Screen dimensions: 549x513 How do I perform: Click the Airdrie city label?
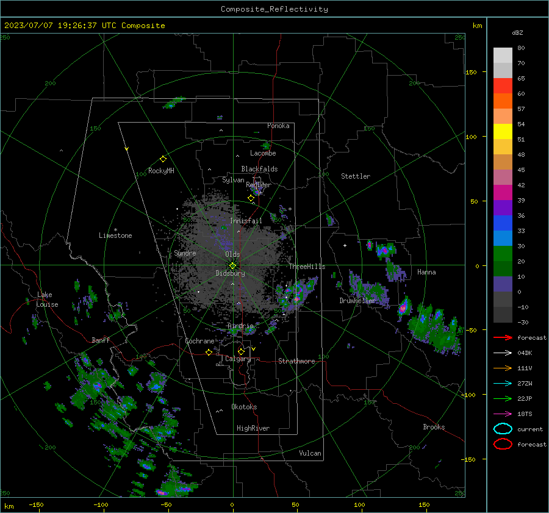point(240,326)
